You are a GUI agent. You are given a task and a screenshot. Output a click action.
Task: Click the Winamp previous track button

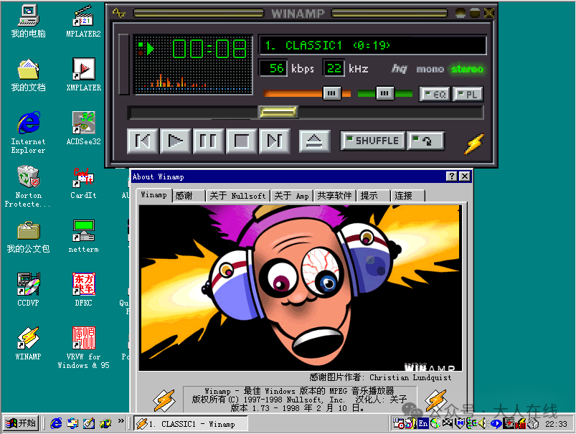point(143,141)
